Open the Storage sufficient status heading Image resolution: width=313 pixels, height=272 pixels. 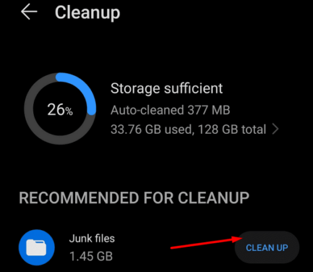point(167,89)
